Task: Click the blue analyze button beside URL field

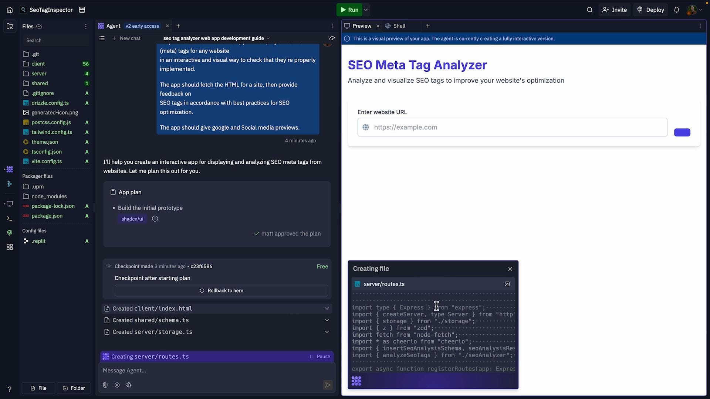Action: click(682, 133)
